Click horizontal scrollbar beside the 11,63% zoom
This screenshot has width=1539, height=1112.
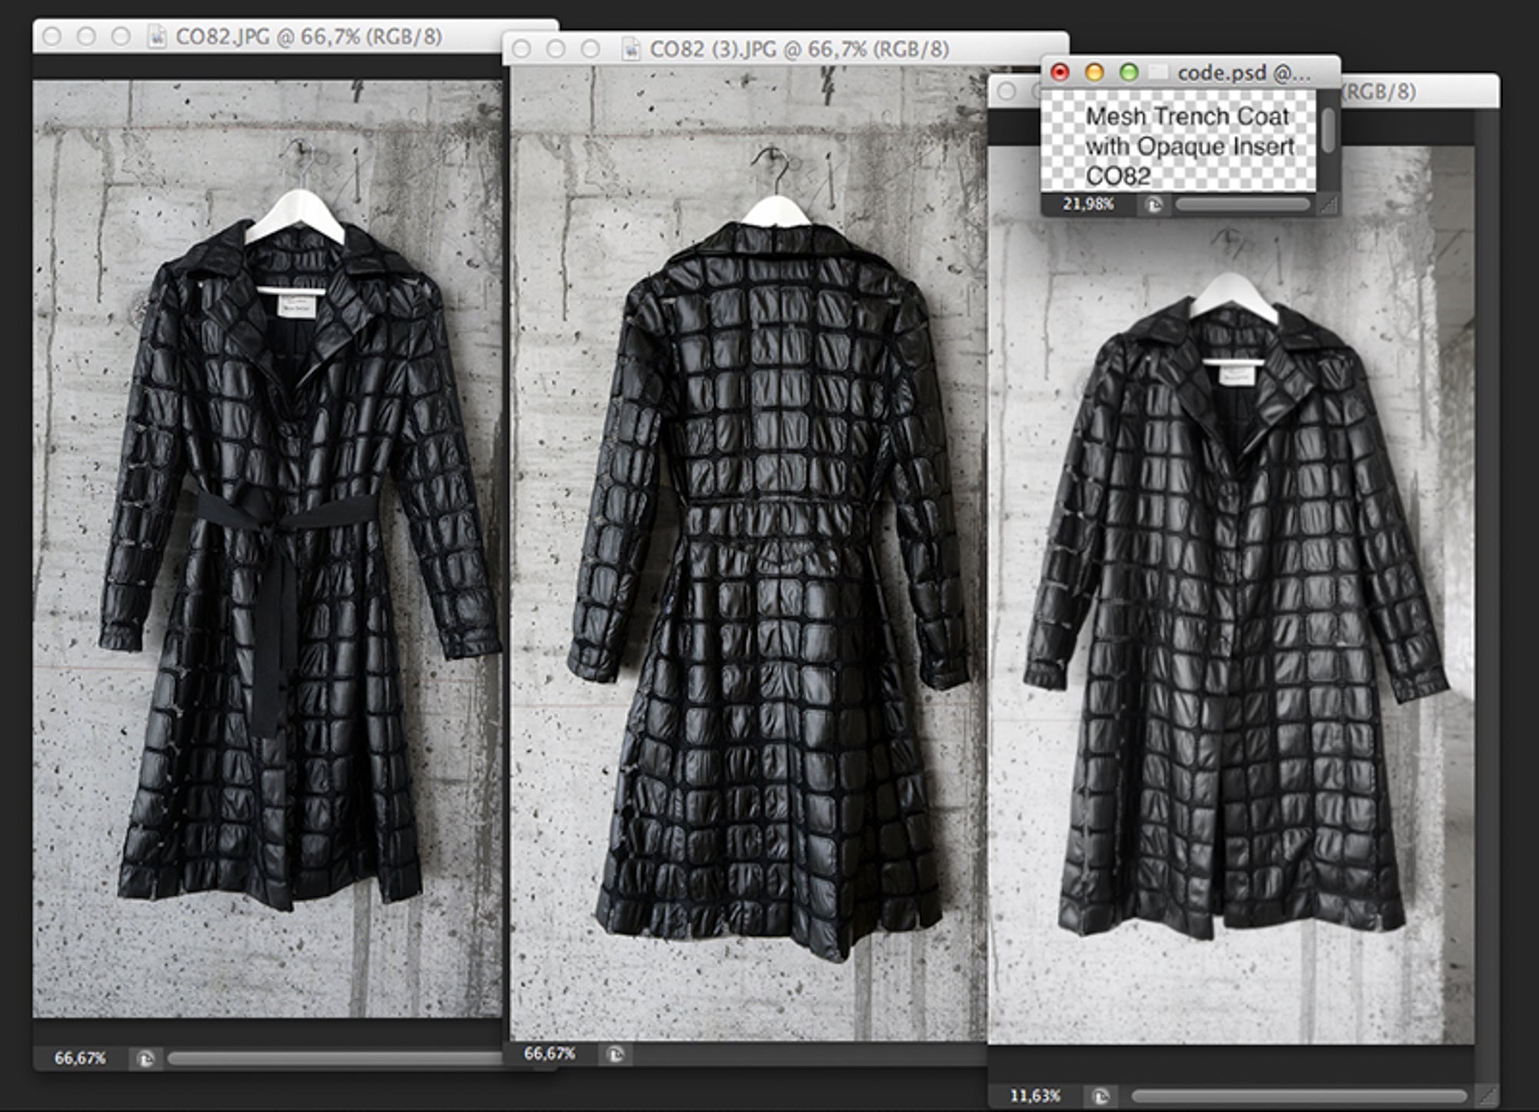tap(1300, 1096)
